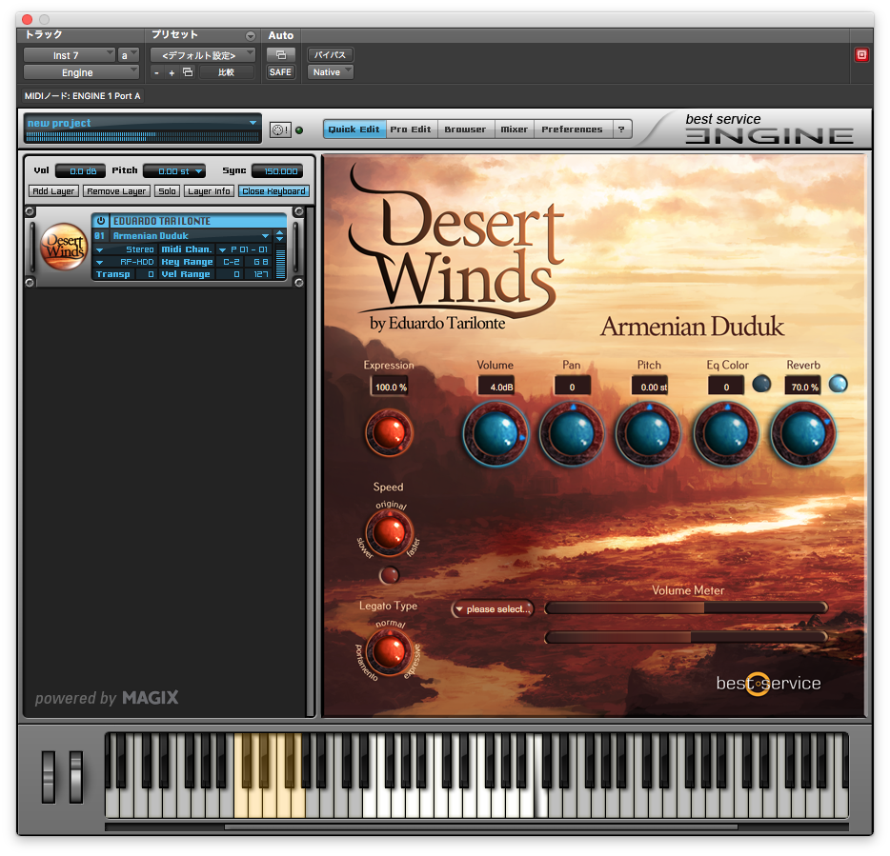Click the blue Pitch knob
890x856 pixels.
click(649, 434)
